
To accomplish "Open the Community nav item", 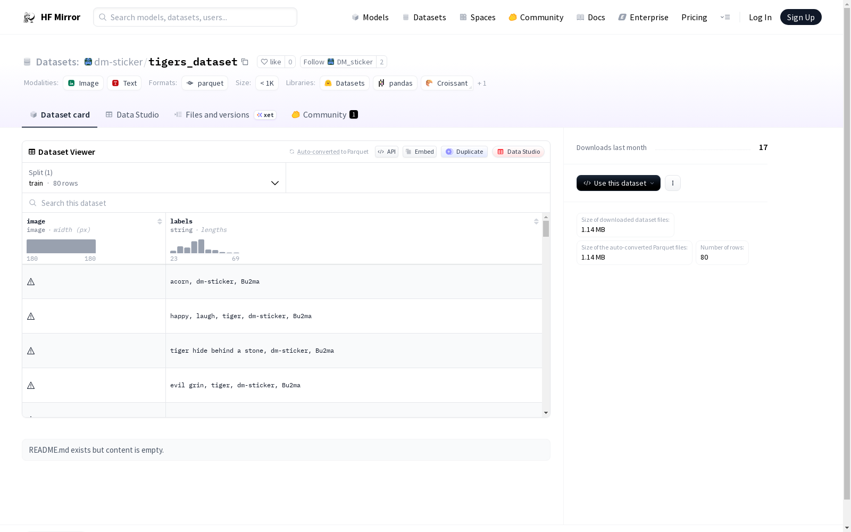I will pyautogui.click(x=536, y=17).
